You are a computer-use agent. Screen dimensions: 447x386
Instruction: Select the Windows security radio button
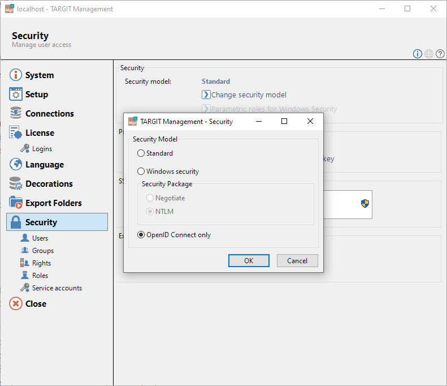(x=141, y=171)
